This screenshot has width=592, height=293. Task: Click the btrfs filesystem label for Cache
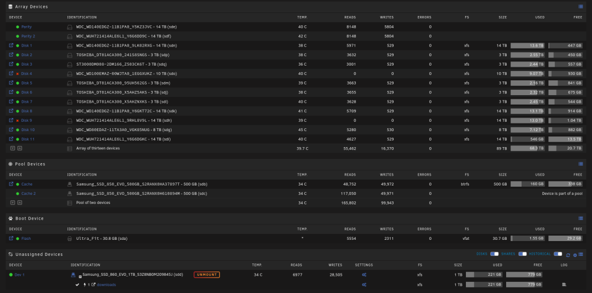coord(464,184)
